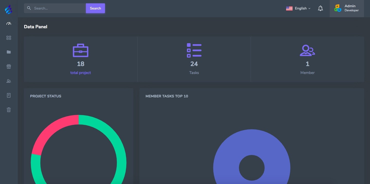Click the notification bell icon
This screenshot has height=184, width=370.
pyautogui.click(x=320, y=8)
